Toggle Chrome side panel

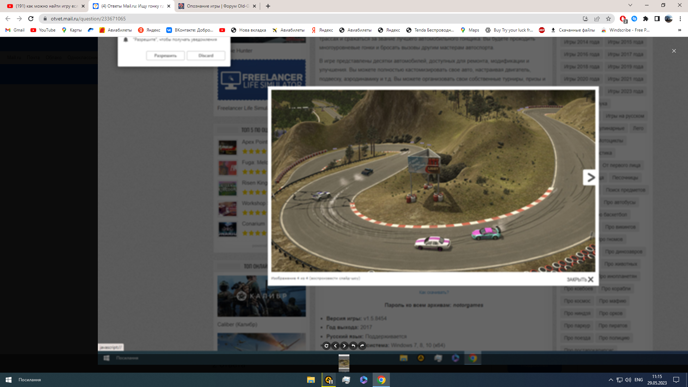point(657,19)
